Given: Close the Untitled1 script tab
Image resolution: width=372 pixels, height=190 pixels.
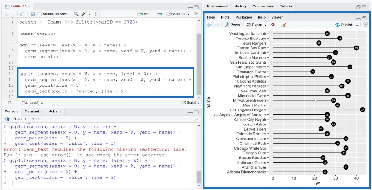Looking at the screenshot, I should point(28,7).
